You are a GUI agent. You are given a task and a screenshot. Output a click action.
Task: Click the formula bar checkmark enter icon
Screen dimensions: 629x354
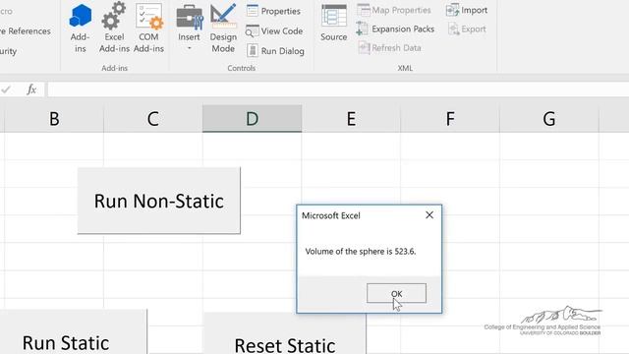click(6, 89)
